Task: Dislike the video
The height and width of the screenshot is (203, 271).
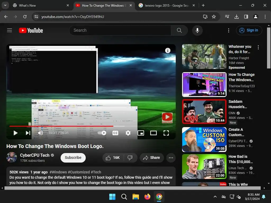Action: tap(130, 158)
